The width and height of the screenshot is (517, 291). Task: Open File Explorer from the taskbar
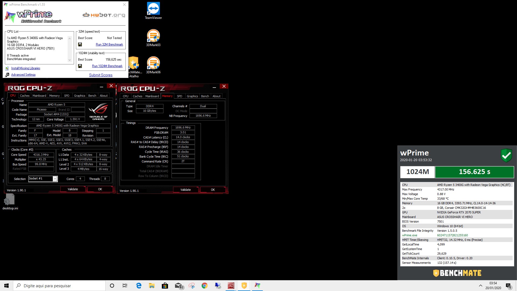pos(152,286)
